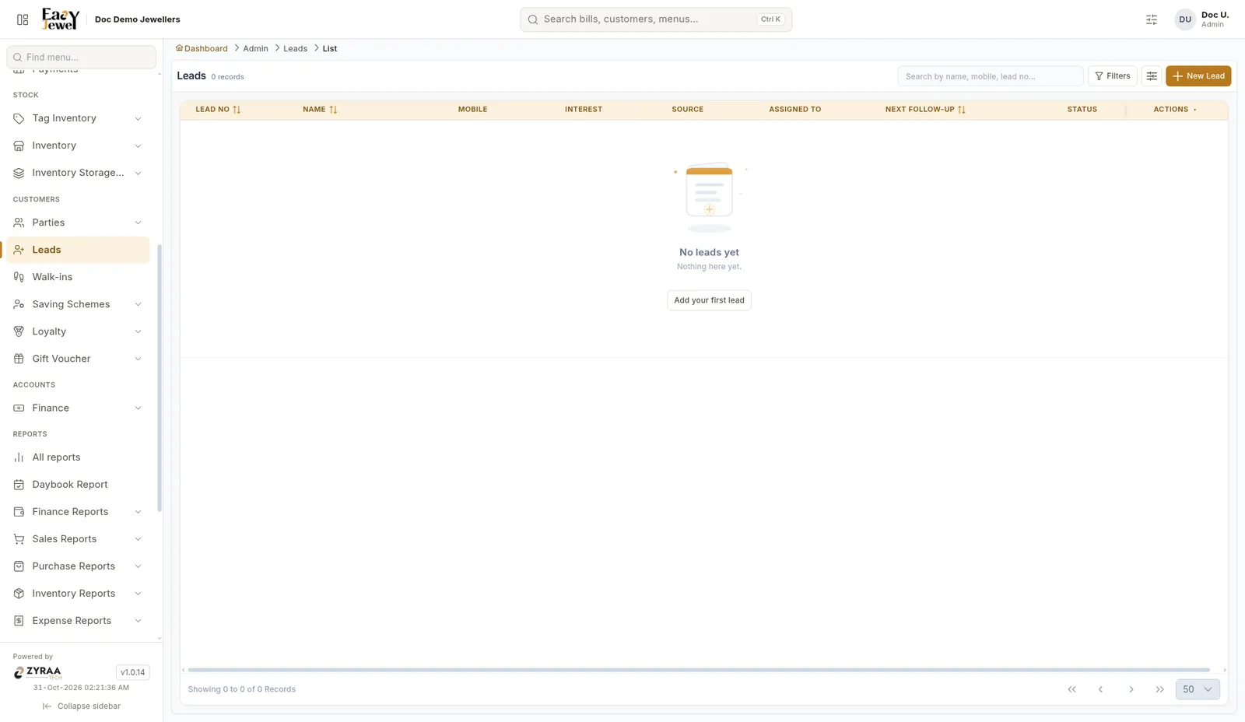
Task: Click the Parties people icon
Action: pyautogui.click(x=19, y=223)
